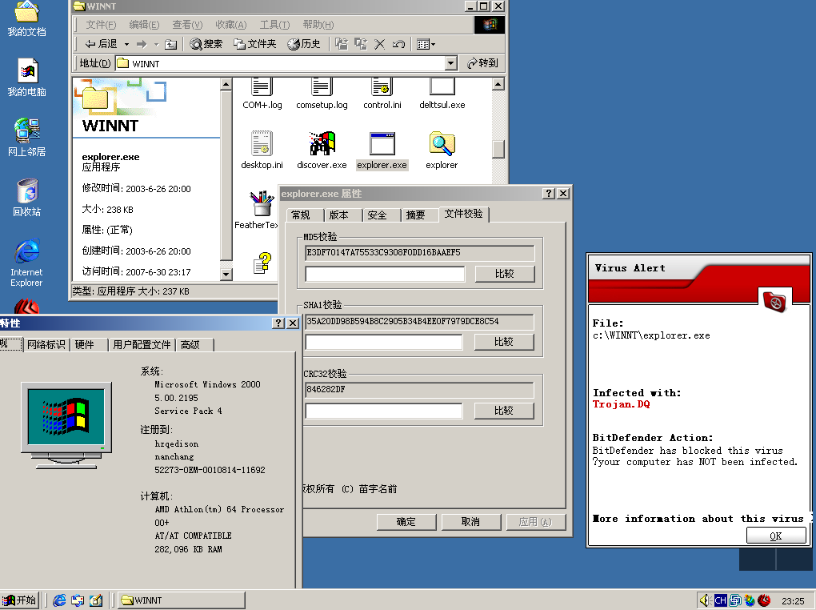Image resolution: width=816 pixels, height=610 pixels.
Task: Click the help ? button in explorer.exe properties
Action: [x=549, y=193]
